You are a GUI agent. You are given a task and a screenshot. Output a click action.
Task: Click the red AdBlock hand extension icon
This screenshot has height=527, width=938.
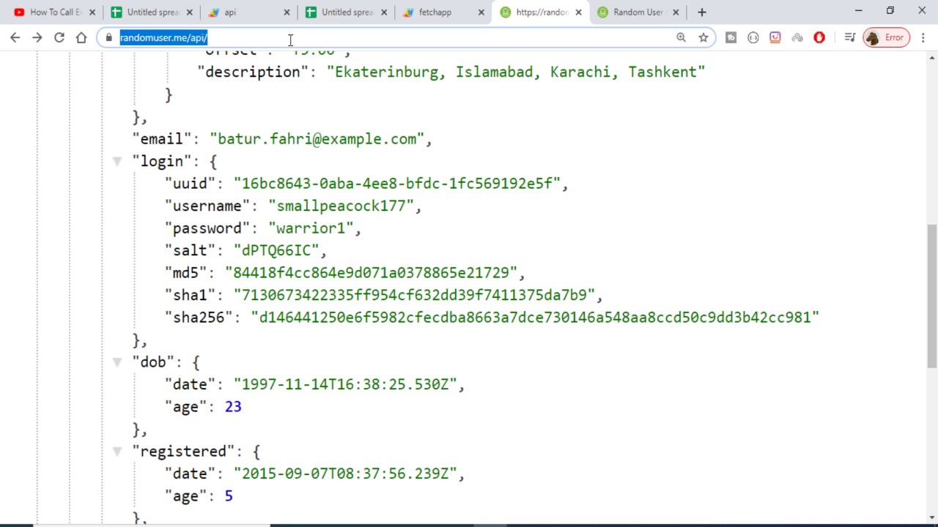(x=819, y=37)
